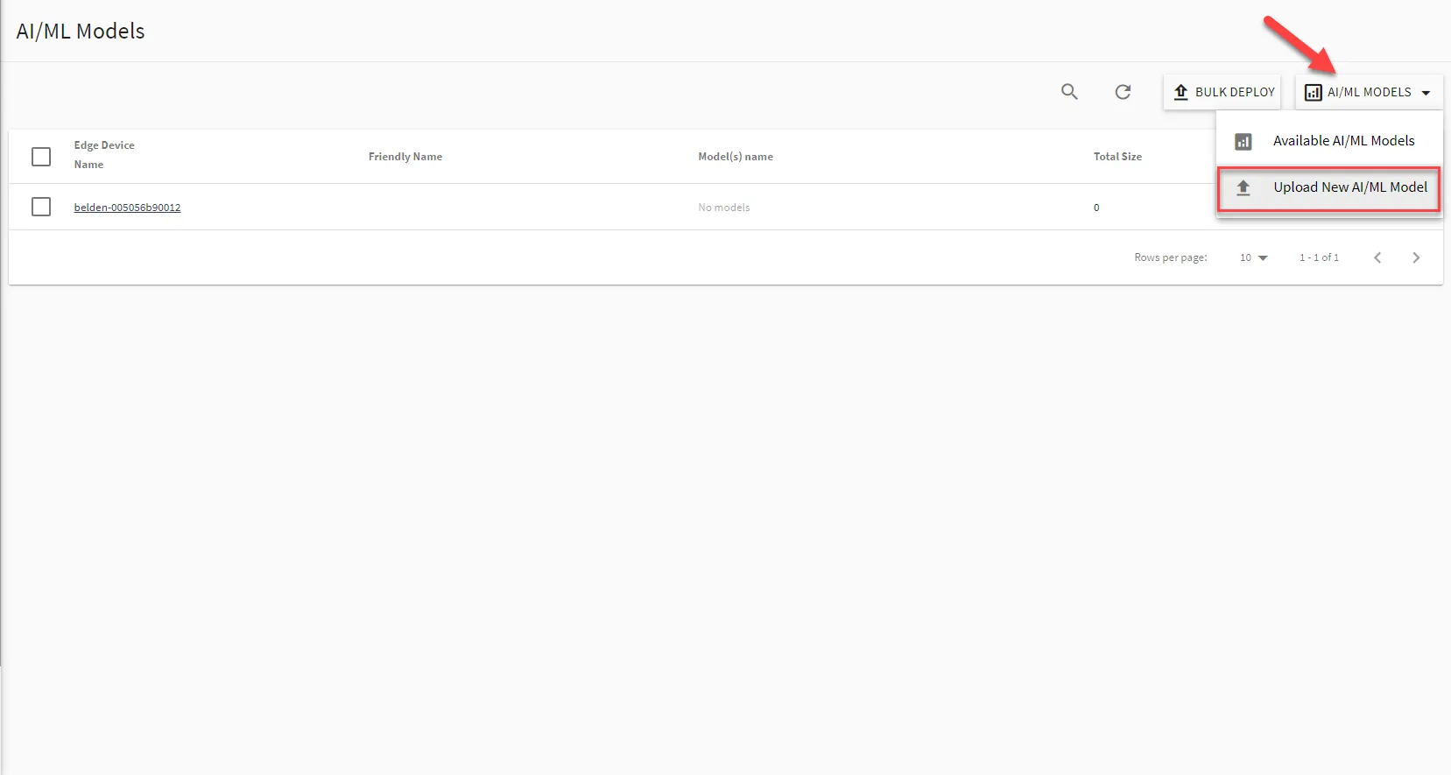Click the AI/ML Models page title

click(81, 31)
